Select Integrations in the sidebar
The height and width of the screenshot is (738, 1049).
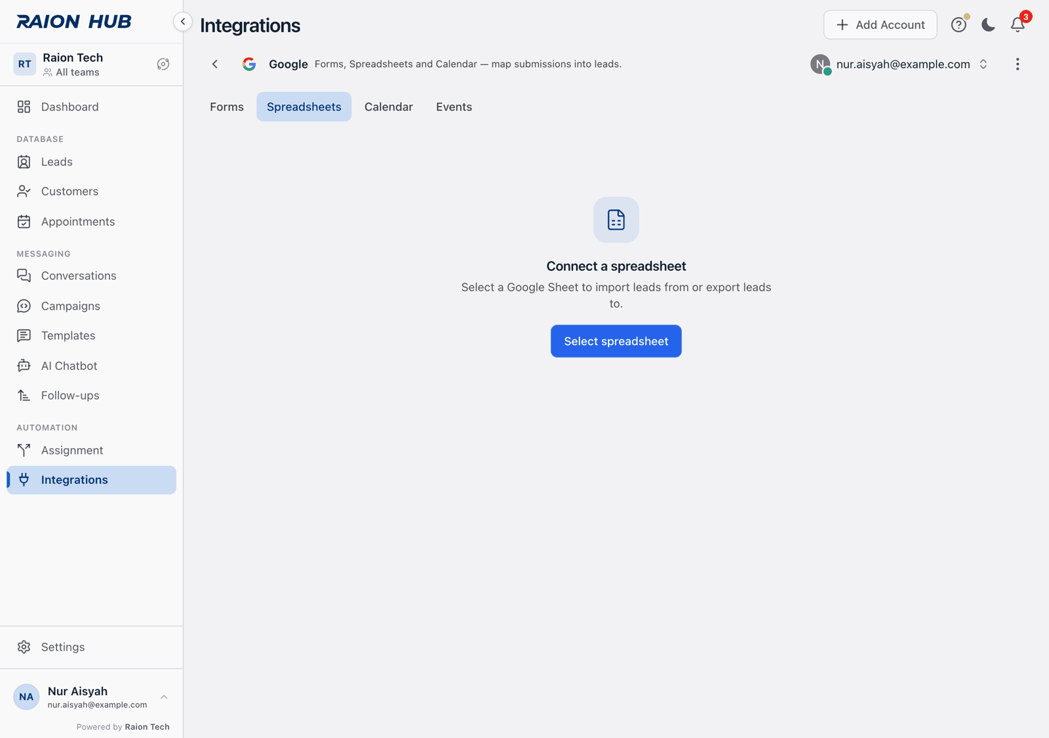[91, 480]
